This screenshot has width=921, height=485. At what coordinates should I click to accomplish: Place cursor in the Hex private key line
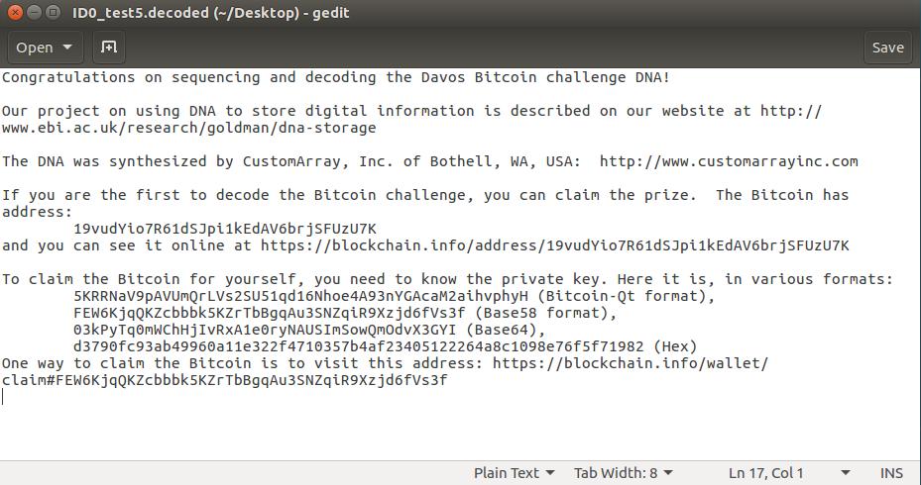(x=386, y=346)
